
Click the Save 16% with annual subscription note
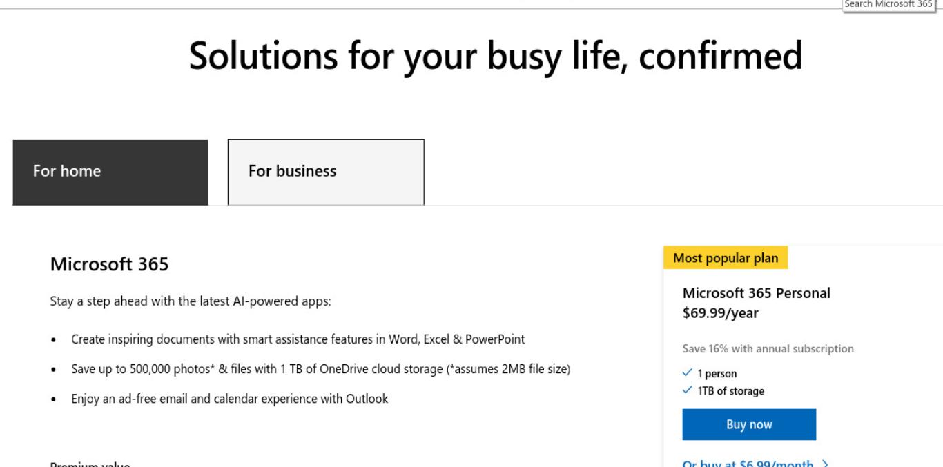[x=768, y=348]
